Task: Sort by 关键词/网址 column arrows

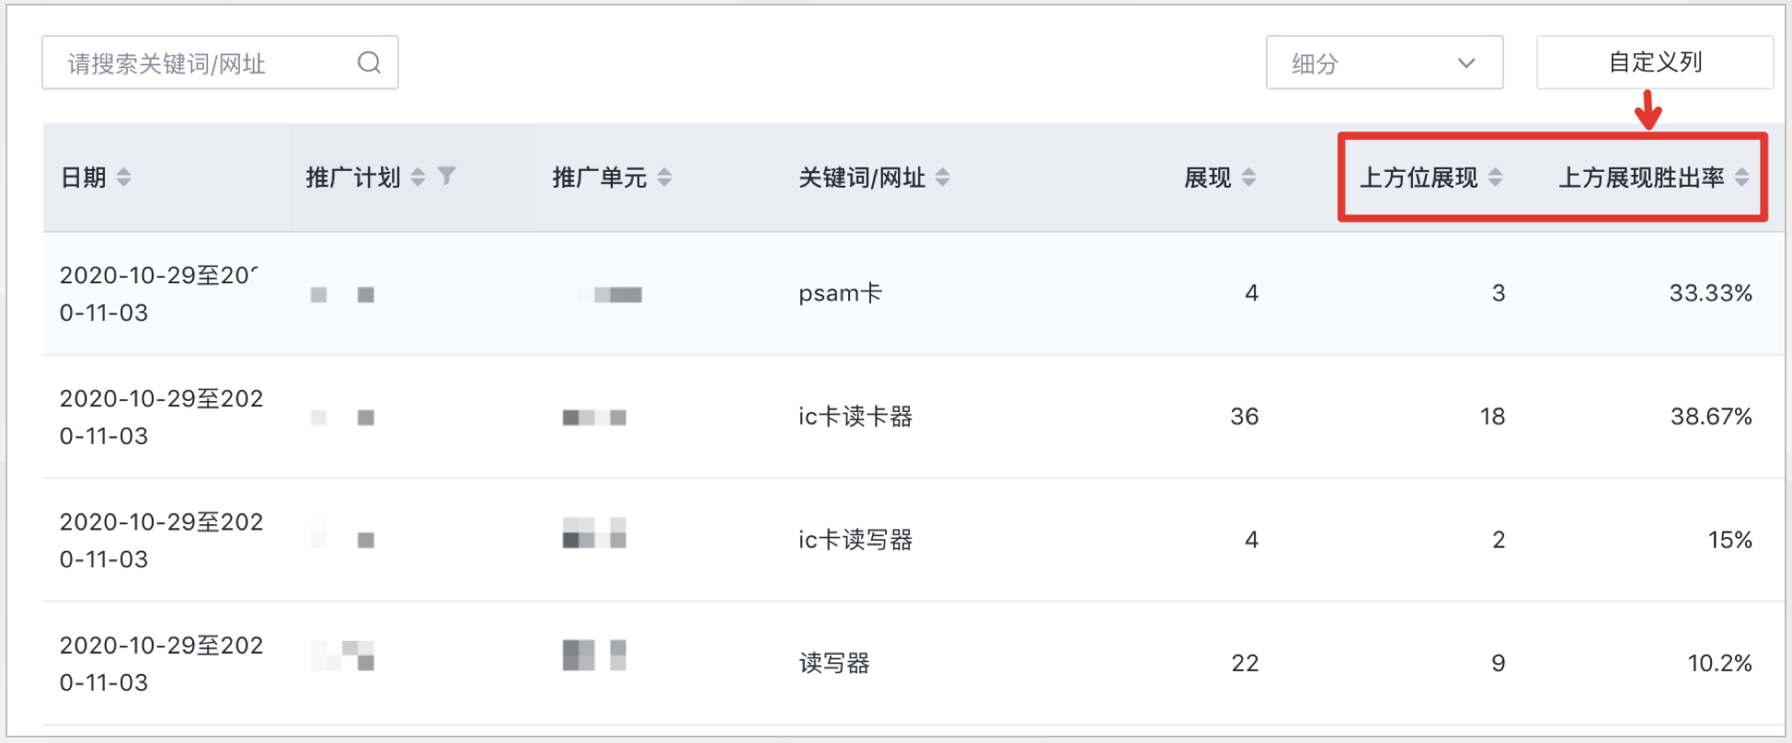Action: point(943,177)
